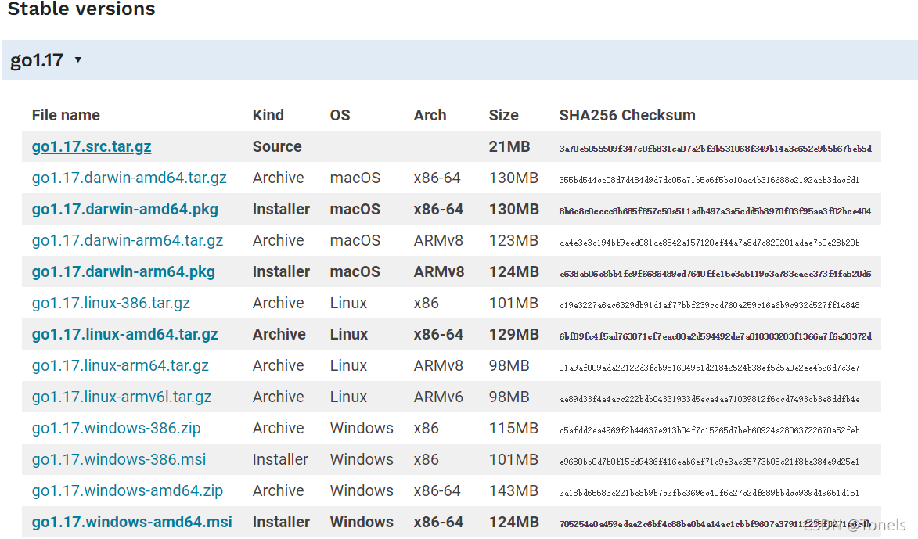Select x86-64 arch in windows-amd64.msi row

pos(438,522)
